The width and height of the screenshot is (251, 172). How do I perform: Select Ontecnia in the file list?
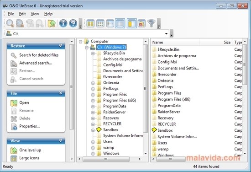165,81
